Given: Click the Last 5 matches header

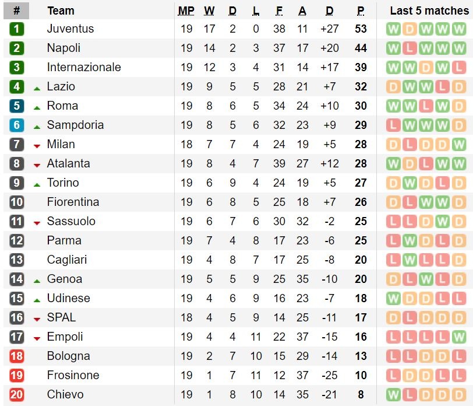Looking at the screenshot, I should [429, 10].
